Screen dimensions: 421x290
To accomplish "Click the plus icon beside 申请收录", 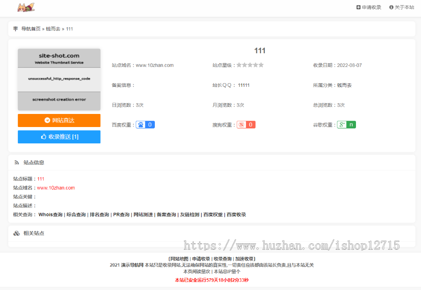I will (358, 7).
